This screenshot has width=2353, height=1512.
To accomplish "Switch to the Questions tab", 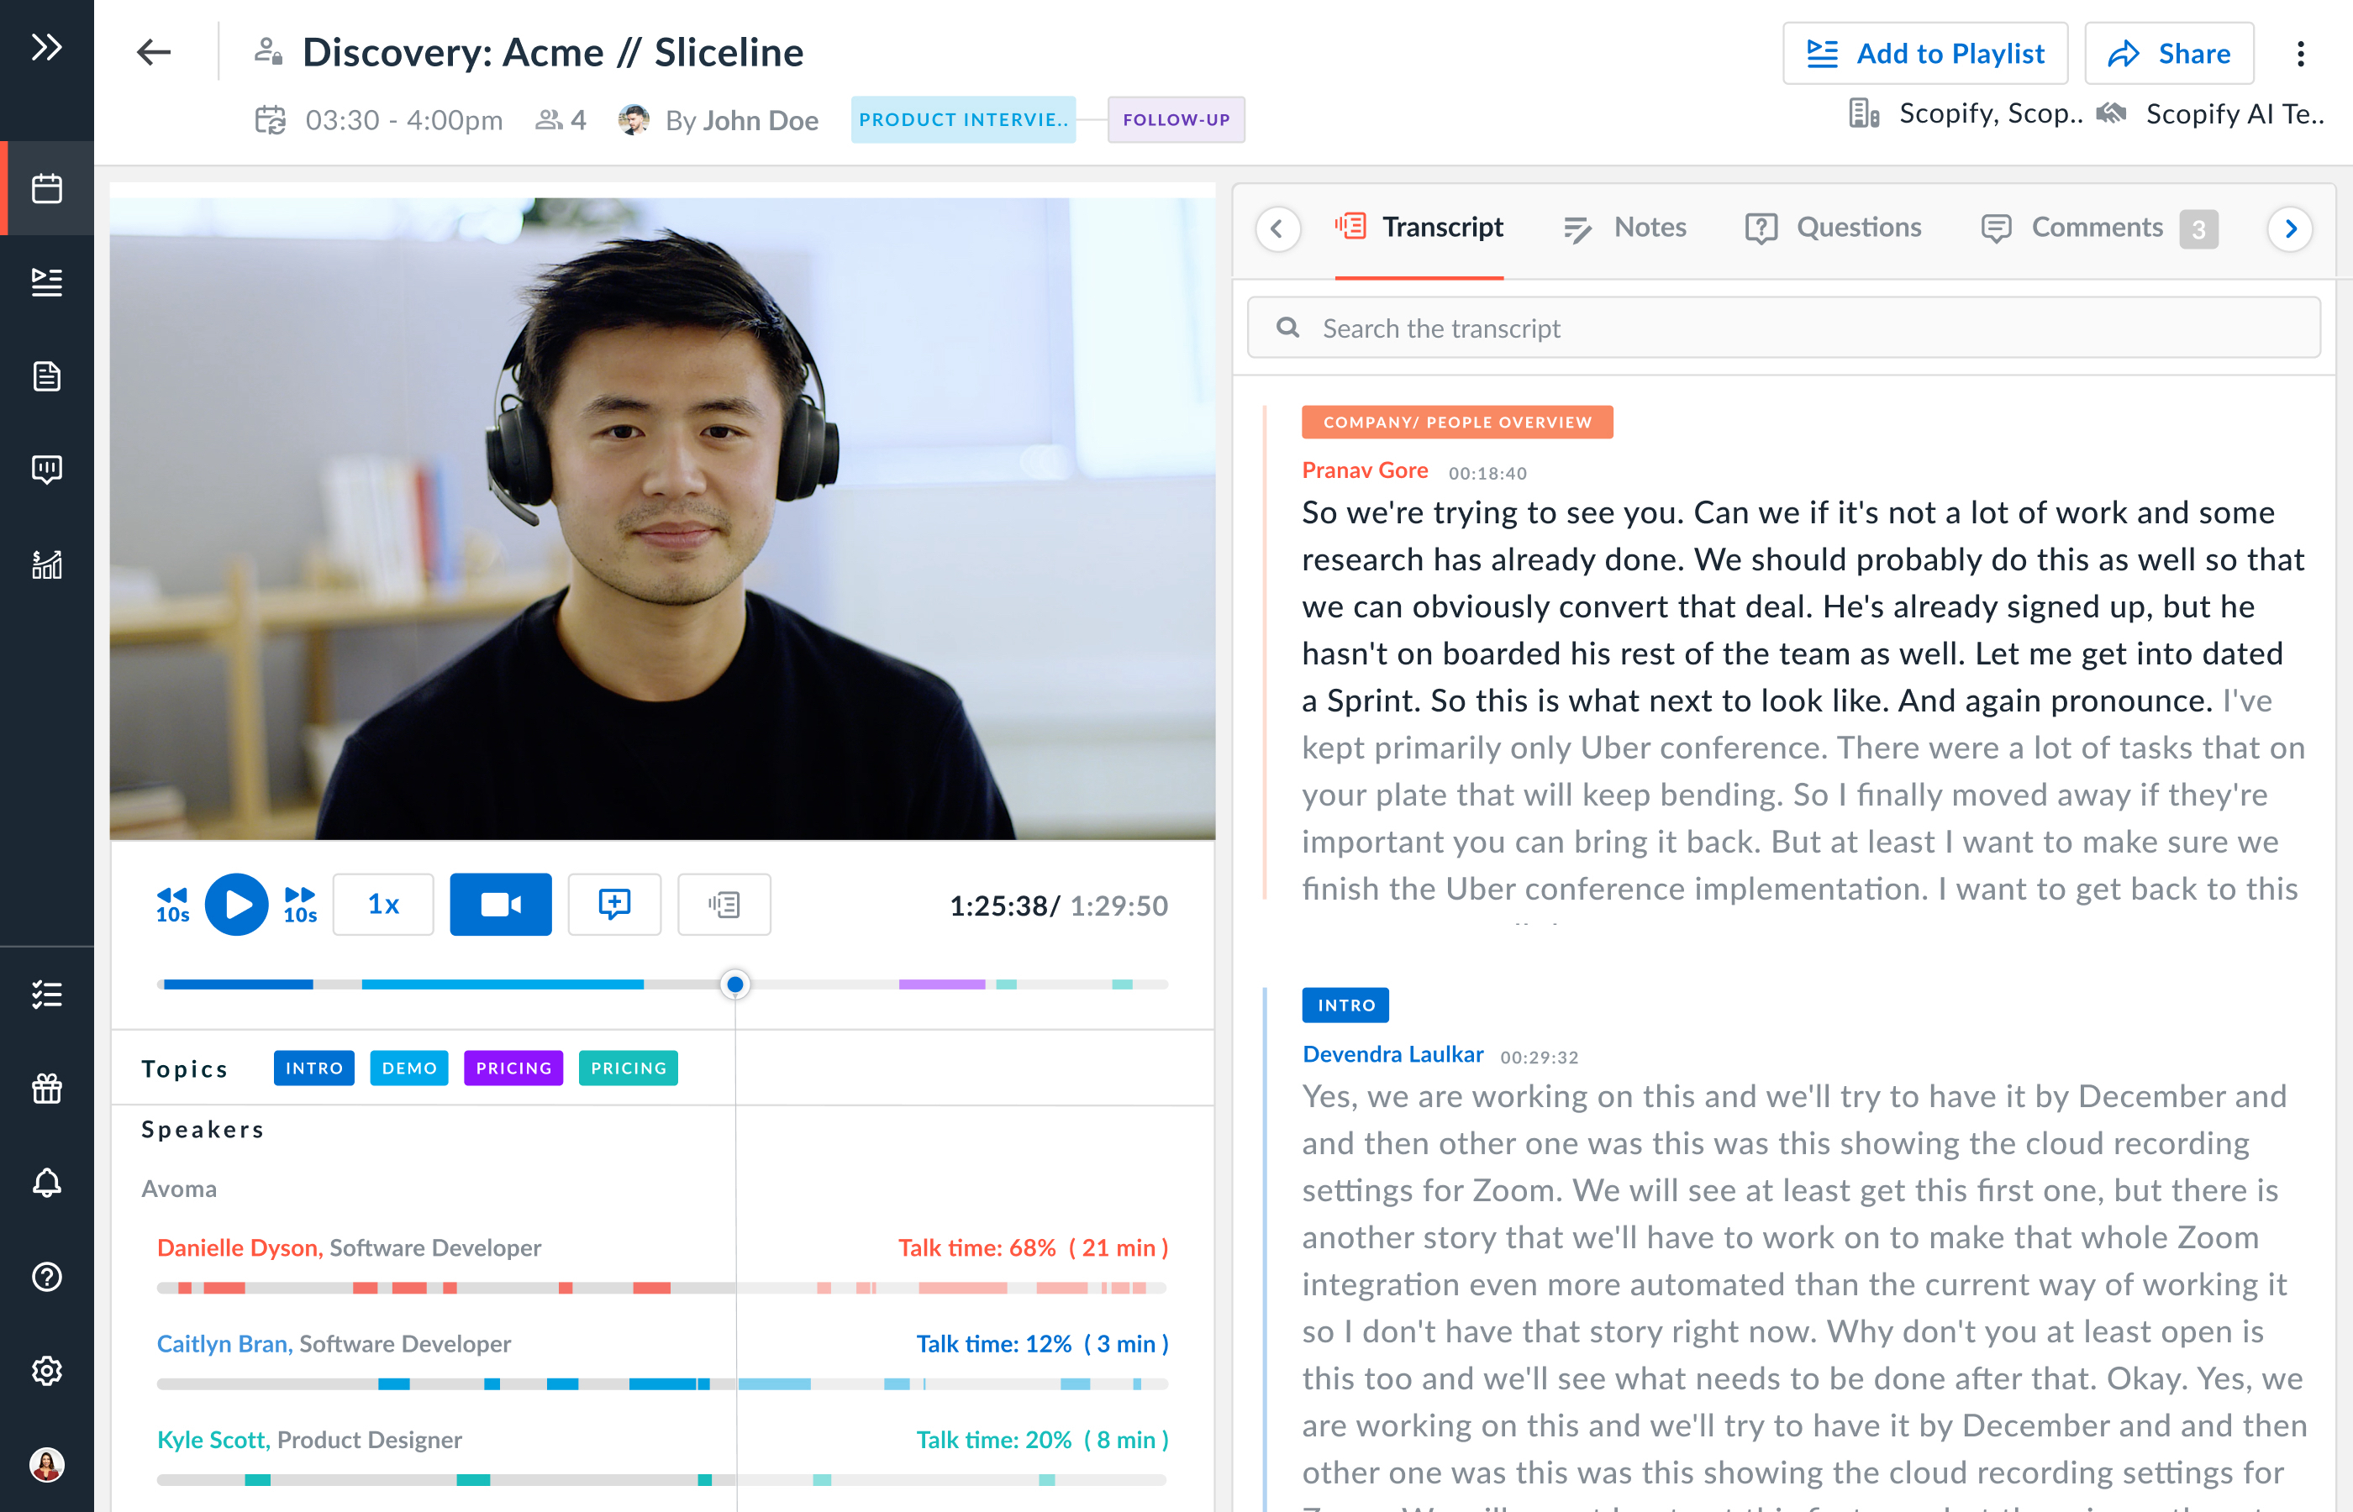I will coord(1857,224).
